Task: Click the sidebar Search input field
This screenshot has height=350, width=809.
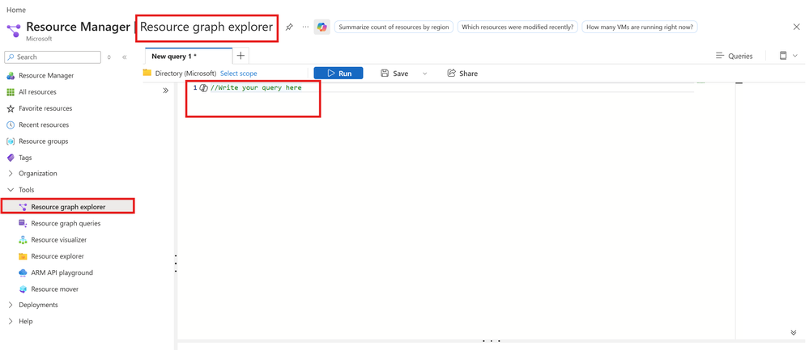Action: 53,57
